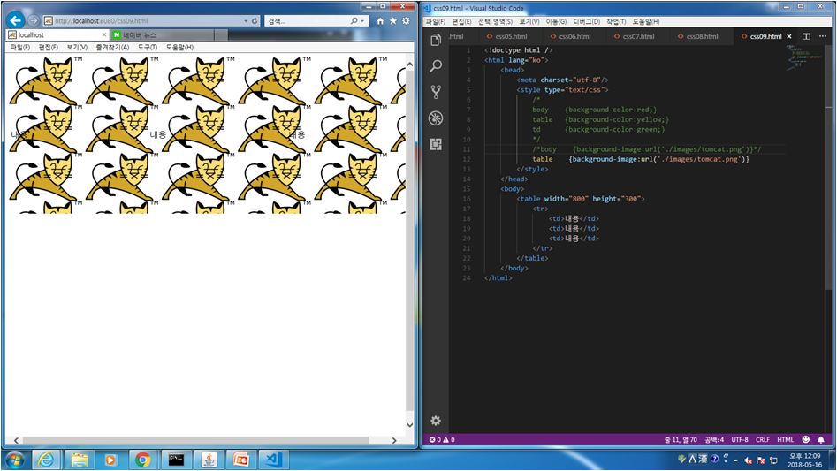Open the 디버그(D) menu in VS Code

(x=586, y=21)
